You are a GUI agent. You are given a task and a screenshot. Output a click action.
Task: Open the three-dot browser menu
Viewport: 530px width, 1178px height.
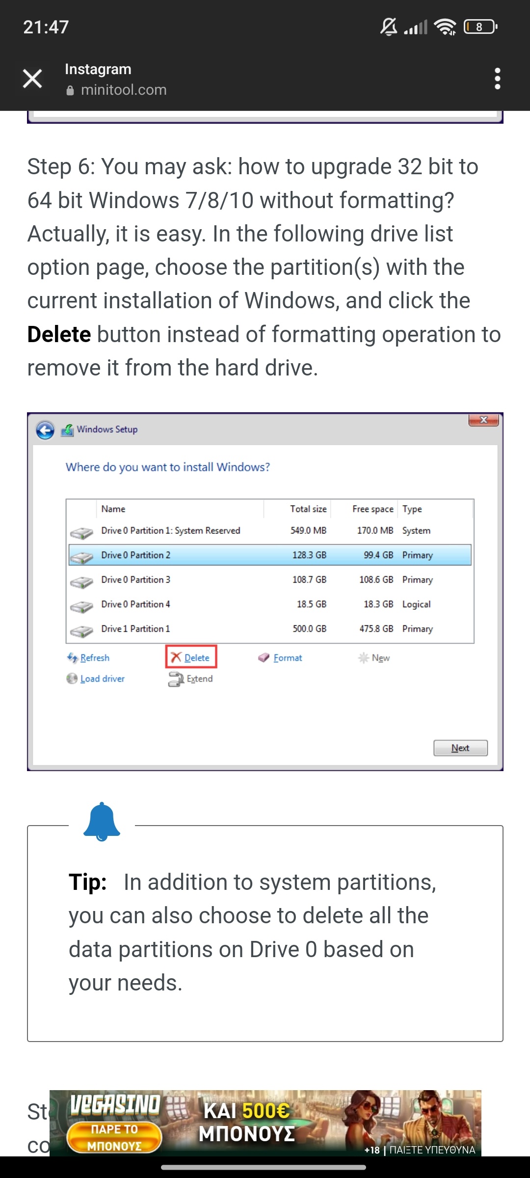point(498,79)
